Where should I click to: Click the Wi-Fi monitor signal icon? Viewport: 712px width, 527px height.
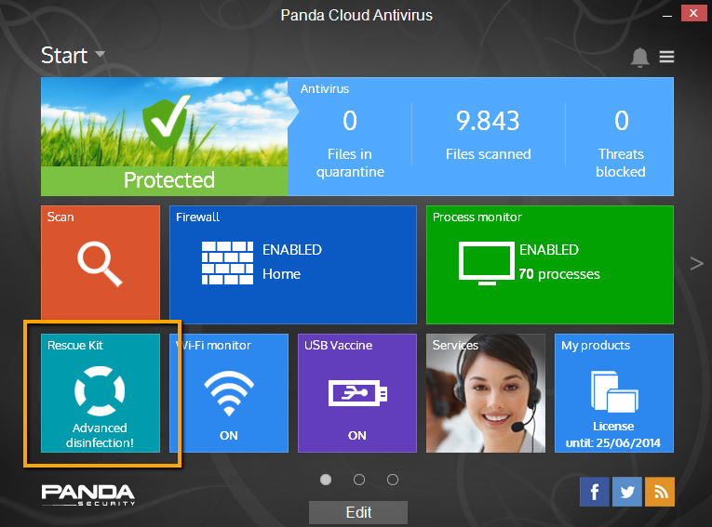pos(229,393)
